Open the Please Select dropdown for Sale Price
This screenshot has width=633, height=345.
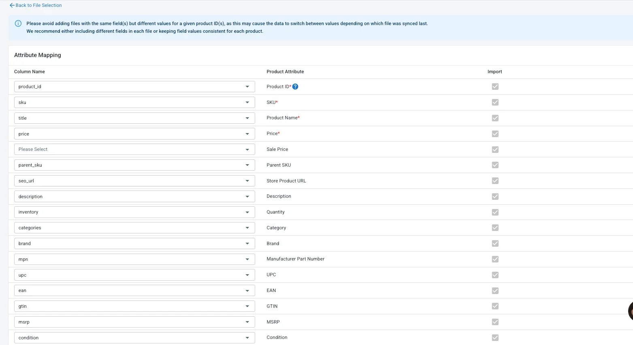click(134, 149)
